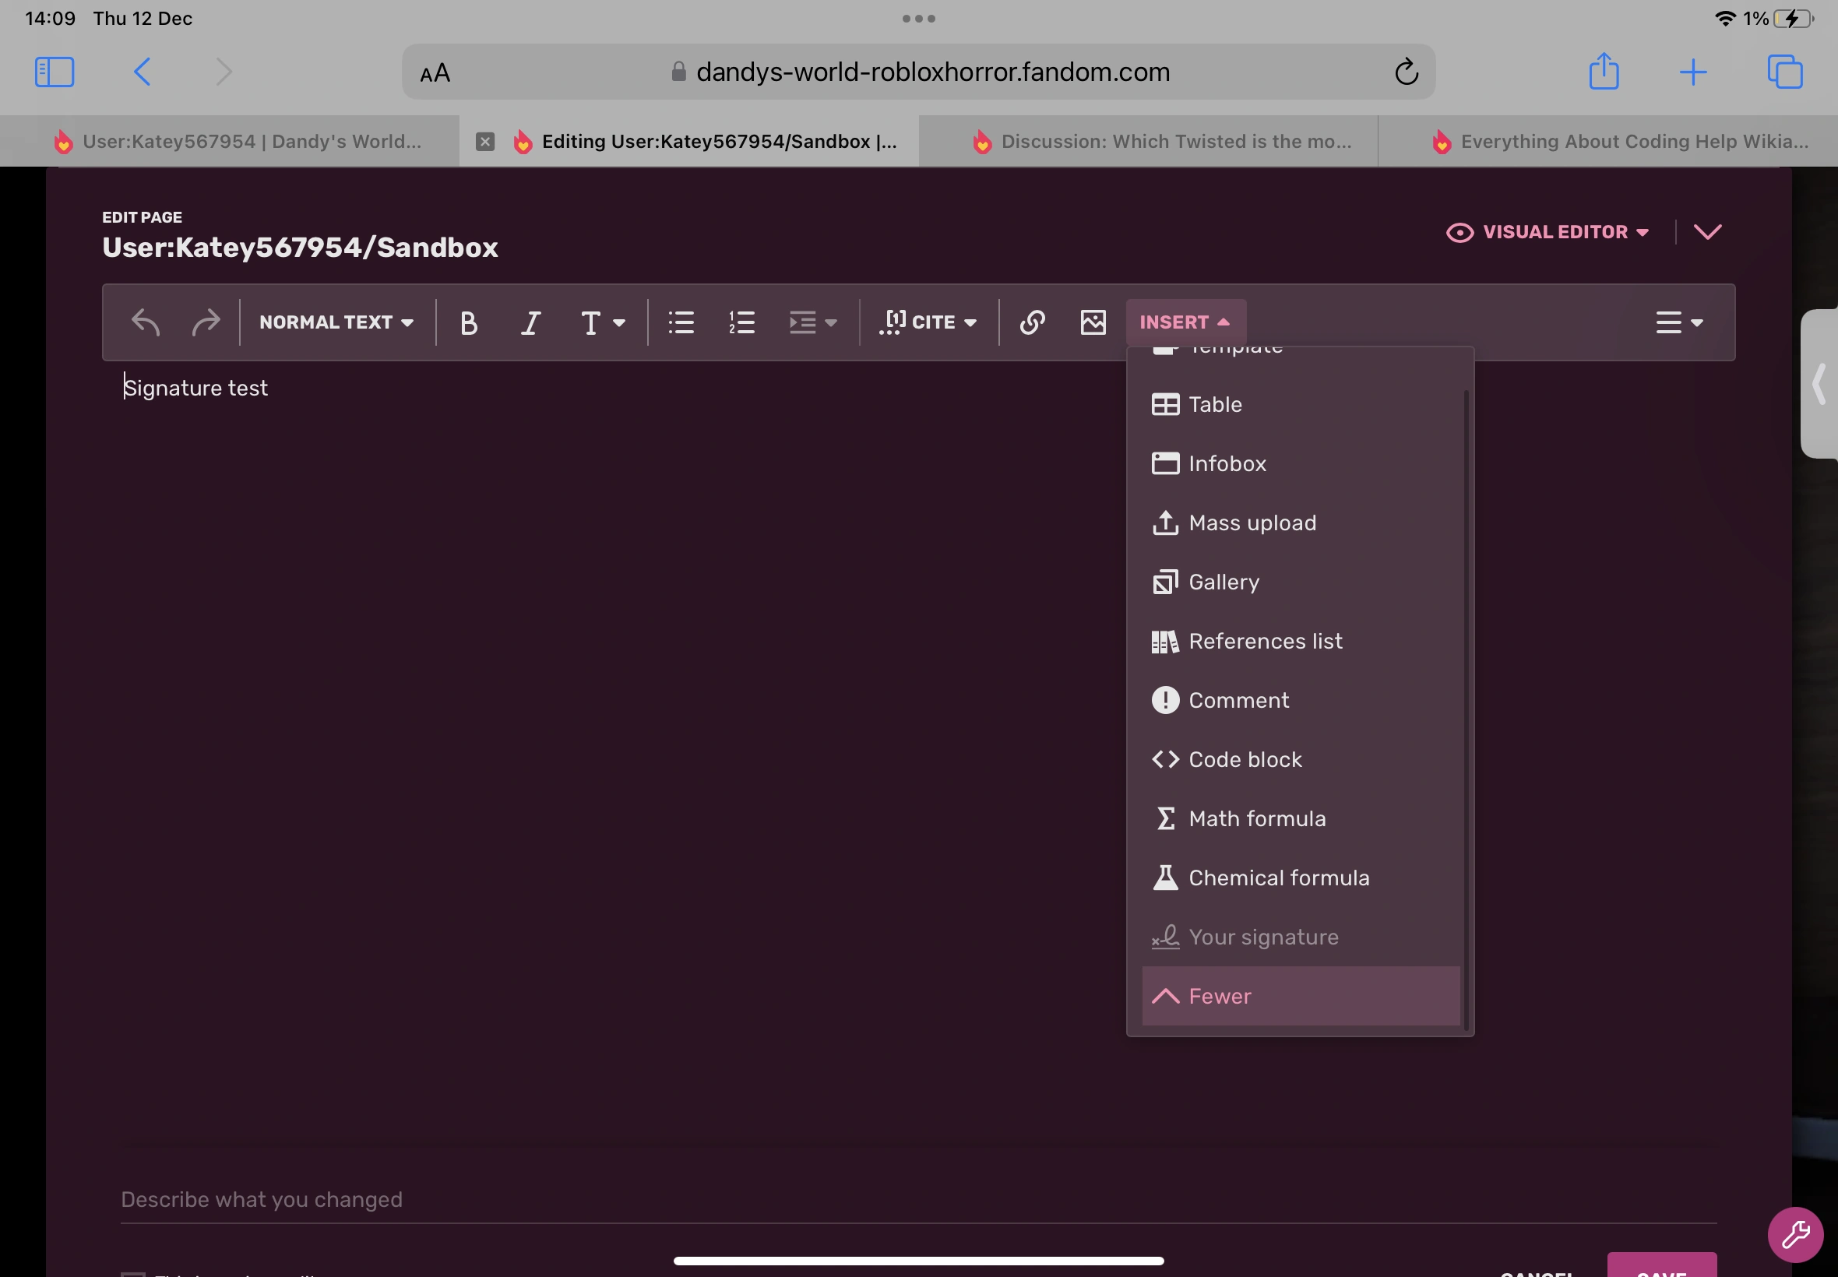Expand the Normal Text style dropdown
Screen dimensions: 1838x1277
[x=336, y=322]
